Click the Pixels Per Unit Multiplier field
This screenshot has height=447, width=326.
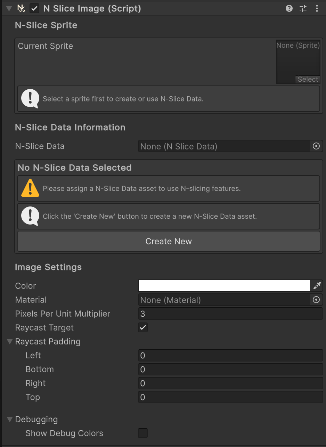click(x=230, y=314)
